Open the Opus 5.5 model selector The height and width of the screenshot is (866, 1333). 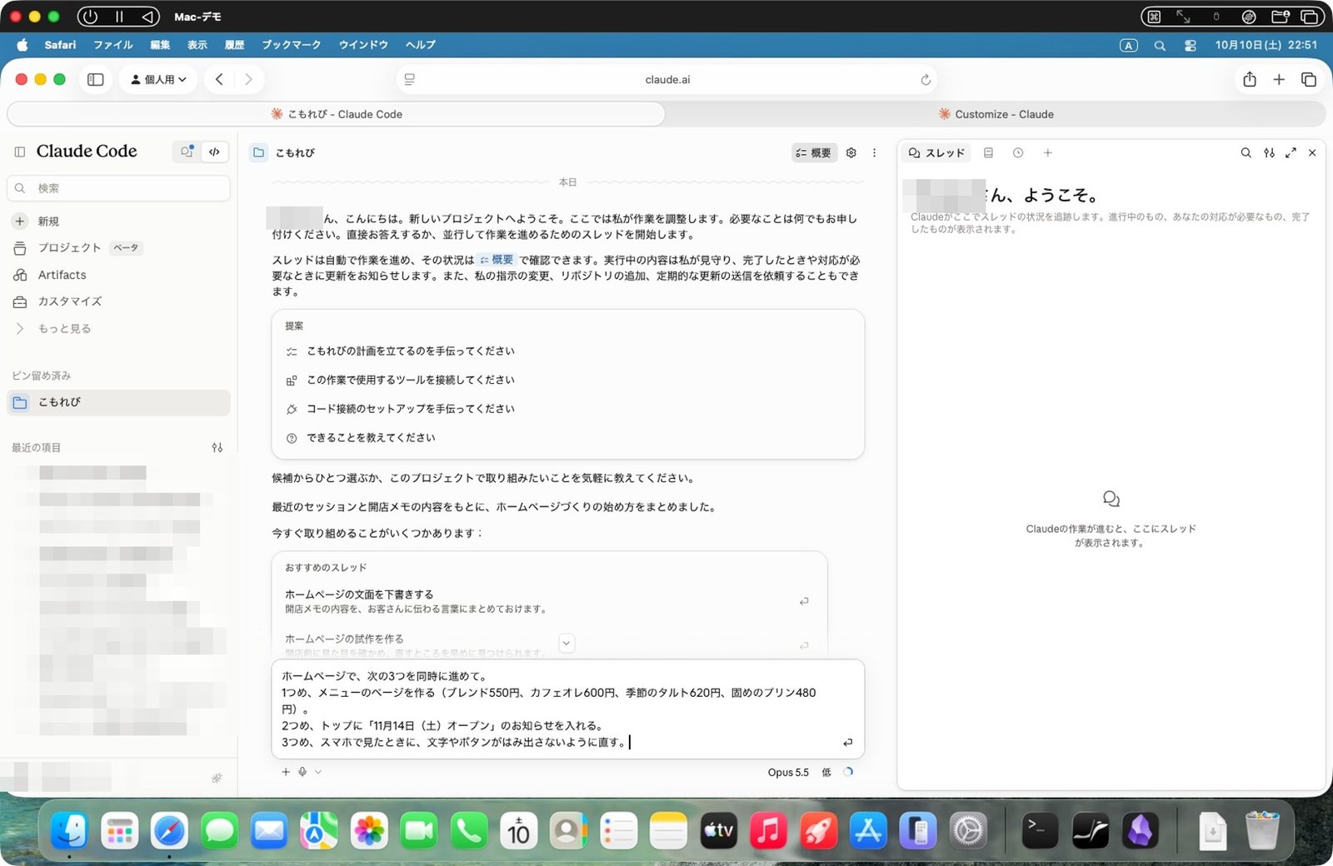[x=788, y=772]
